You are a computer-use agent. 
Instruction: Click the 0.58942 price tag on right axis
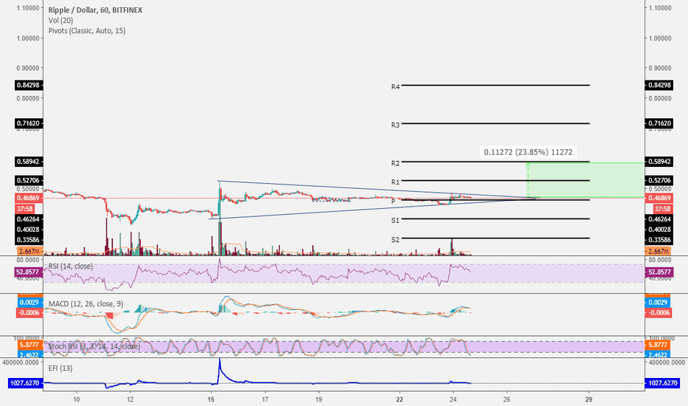point(659,162)
